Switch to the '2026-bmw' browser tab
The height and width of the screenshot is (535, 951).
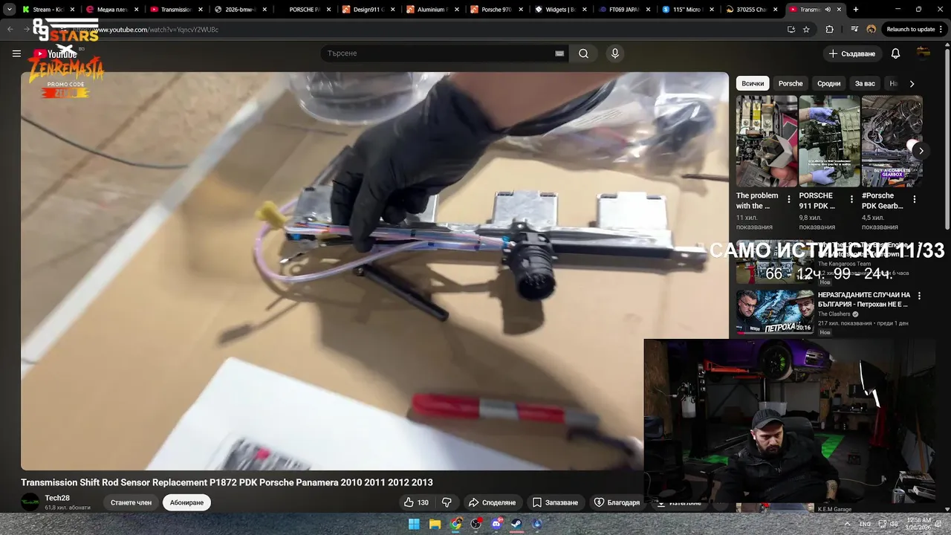coord(241,10)
